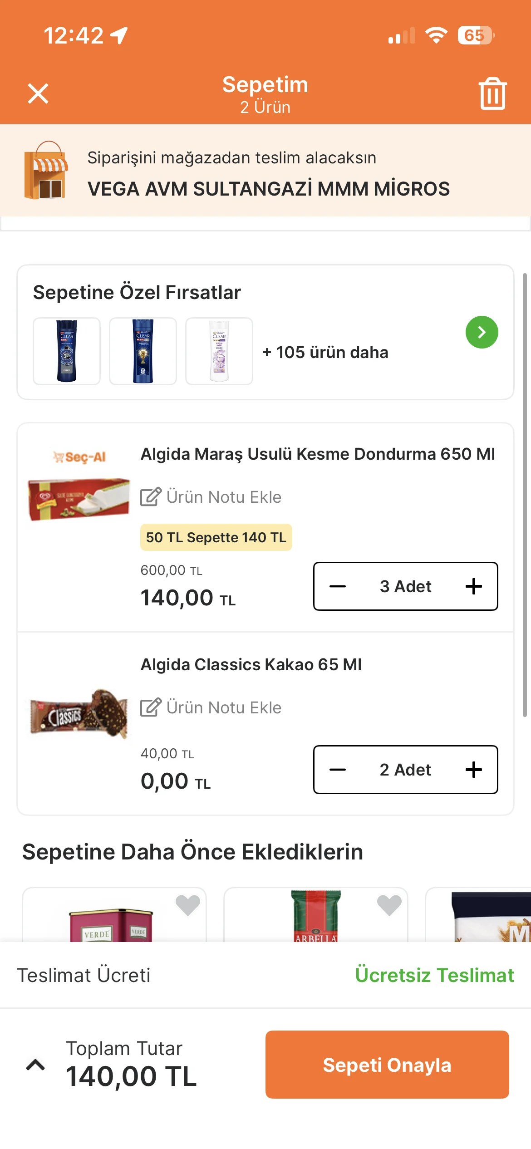Favorite the Arbella product with heart icon
Image resolution: width=531 pixels, height=1149 pixels.
point(389,905)
